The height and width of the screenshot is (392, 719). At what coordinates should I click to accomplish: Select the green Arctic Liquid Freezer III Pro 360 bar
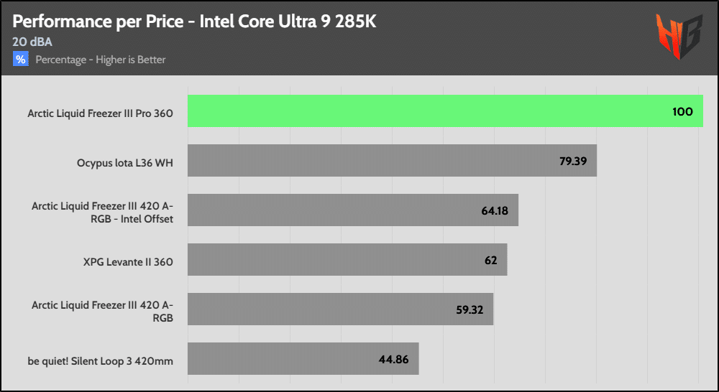pyautogui.click(x=431, y=111)
